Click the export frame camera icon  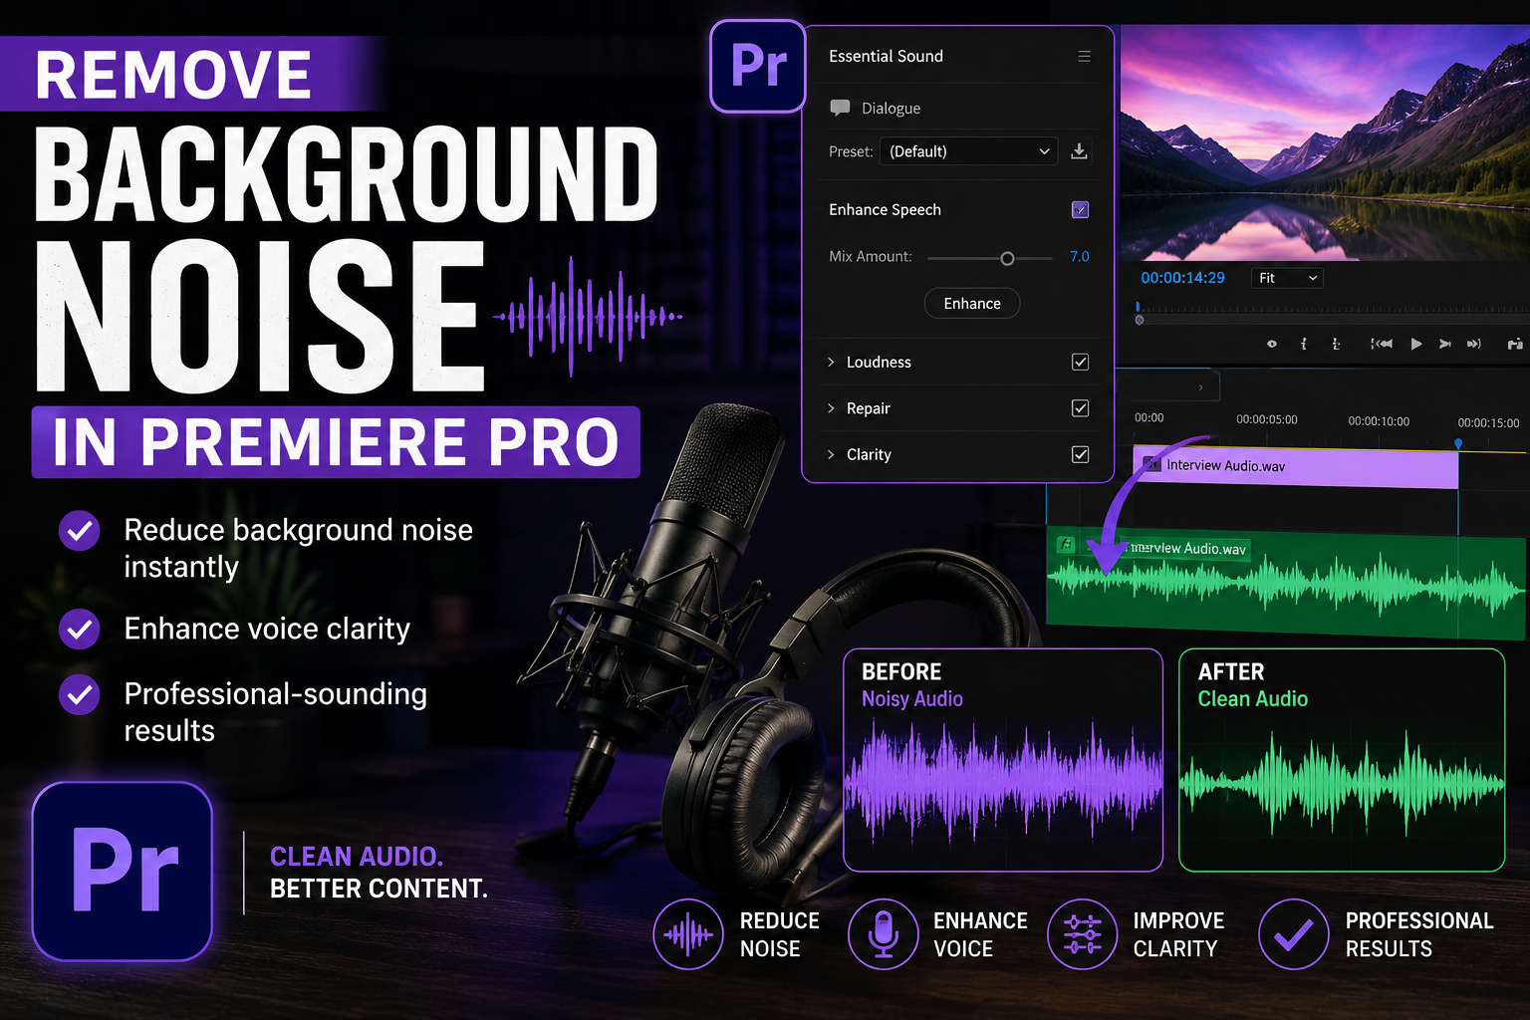(1514, 344)
